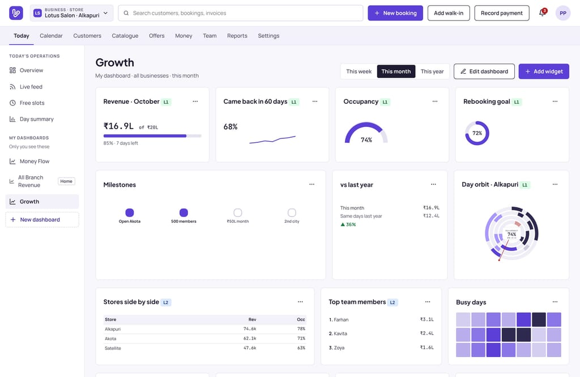This screenshot has height=377, width=580.
Task: Click Record payment button
Action: point(502,13)
